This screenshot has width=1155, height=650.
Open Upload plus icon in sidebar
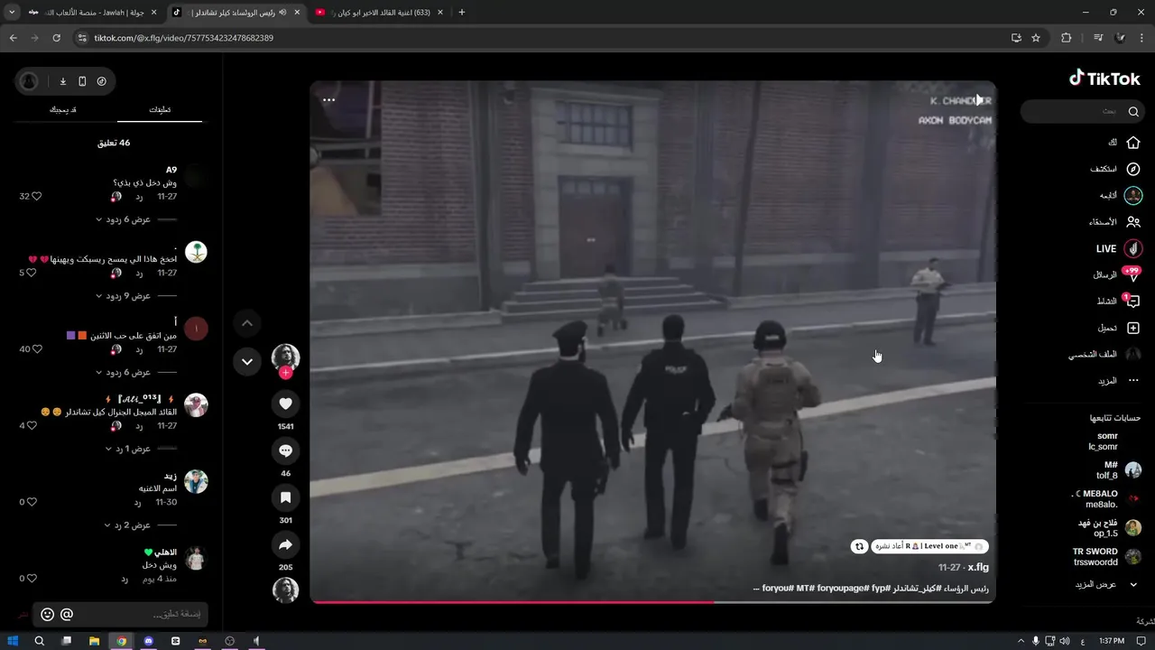(x=1133, y=328)
